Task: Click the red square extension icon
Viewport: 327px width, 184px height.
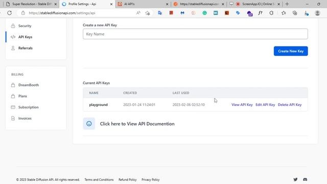Action: coord(171,13)
